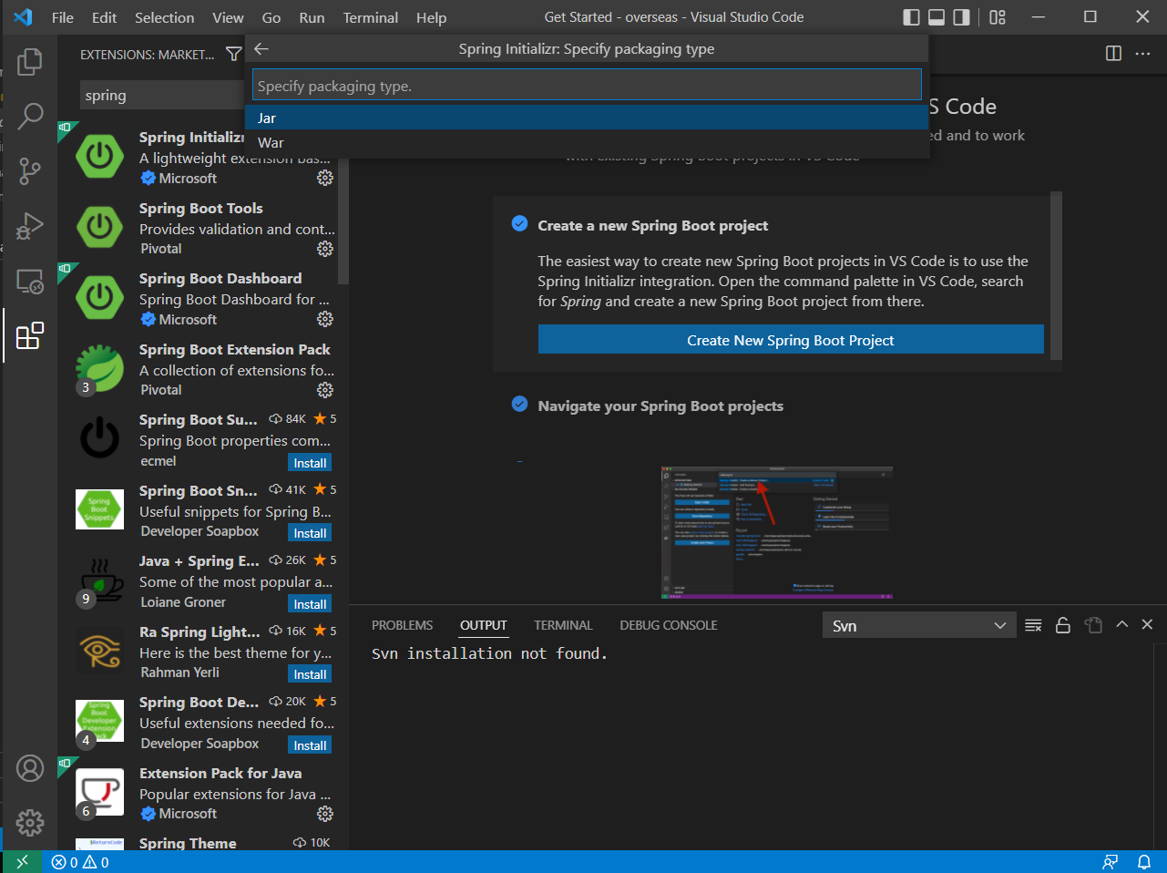
Task: Install Java + Spring E... by Loiane Groner
Action: click(x=310, y=604)
